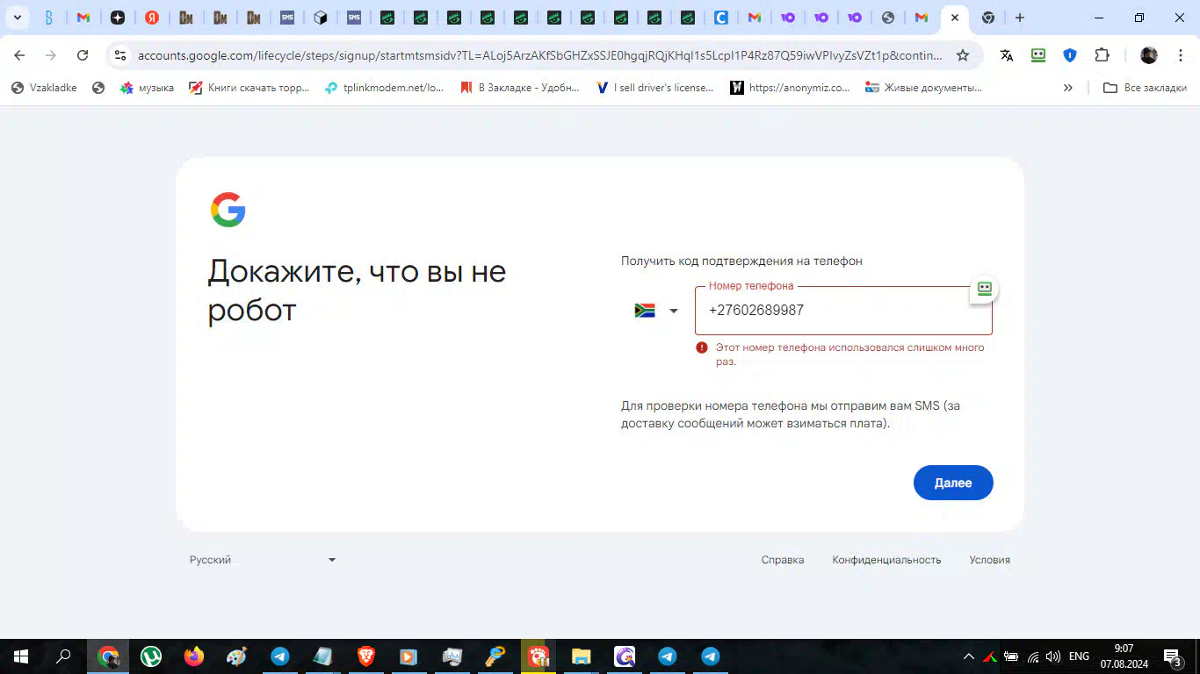Focus the Номер телефона input field
Image resolution: width=1200 pixels, height=674 pixels.
click(x=843, y=311)
